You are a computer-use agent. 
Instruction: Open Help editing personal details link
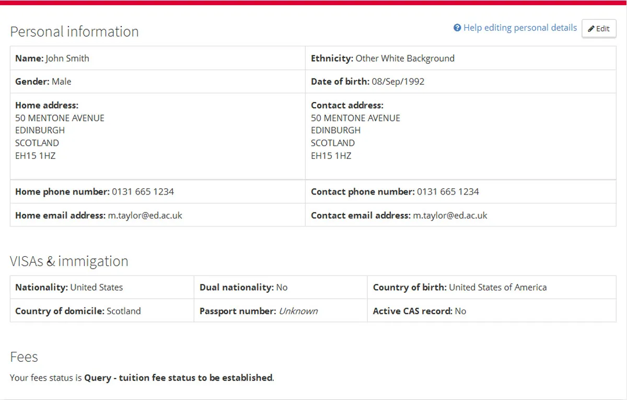tap(520, 28)
